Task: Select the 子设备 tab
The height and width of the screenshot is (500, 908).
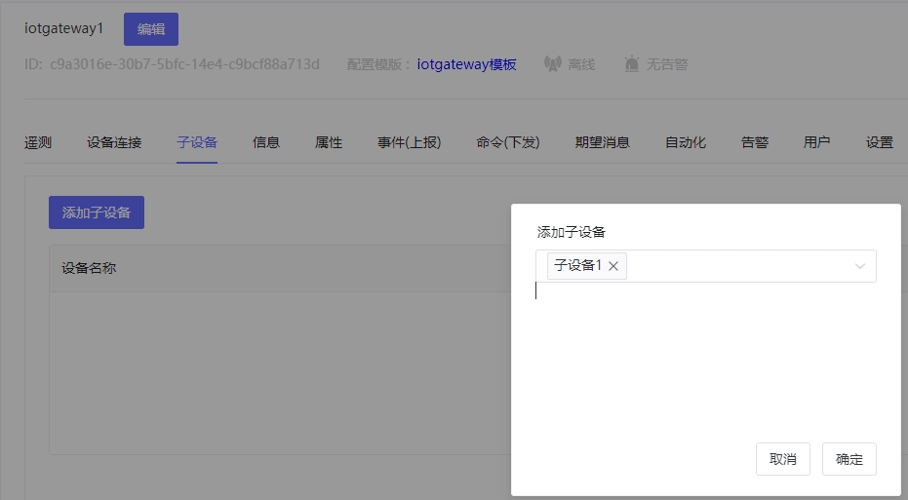Action: (x=197, y=142)
